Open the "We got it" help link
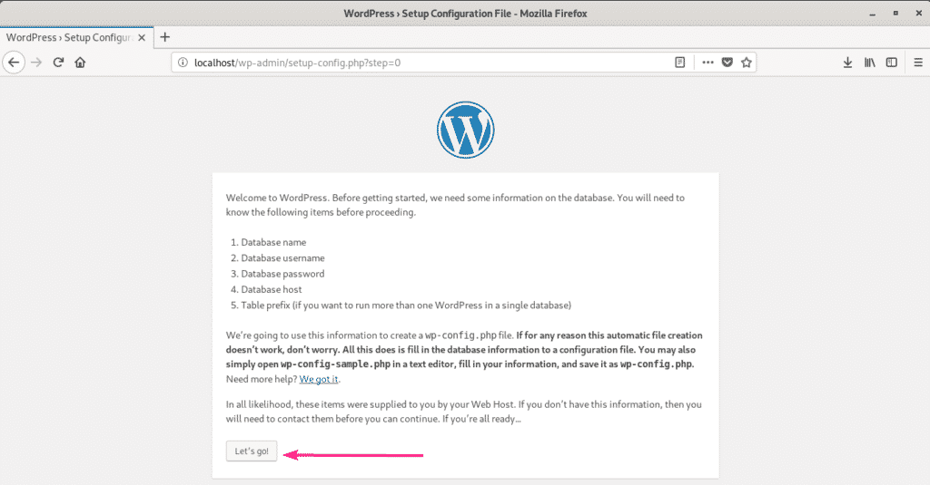Image resolution: width=930 pixels, height=485 pixels. pyautogui.click(x=319, y=379)
